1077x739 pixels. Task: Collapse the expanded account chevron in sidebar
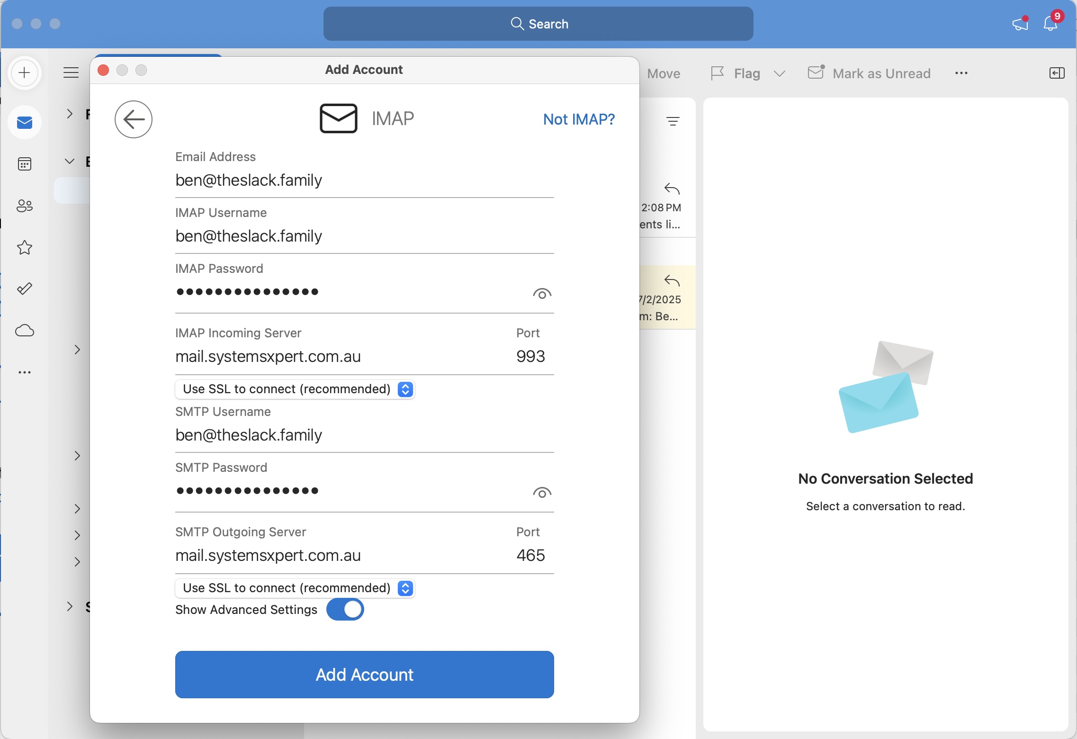click(x=70, y=161)
